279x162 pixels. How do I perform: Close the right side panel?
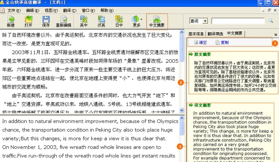[x=275, y=35]
